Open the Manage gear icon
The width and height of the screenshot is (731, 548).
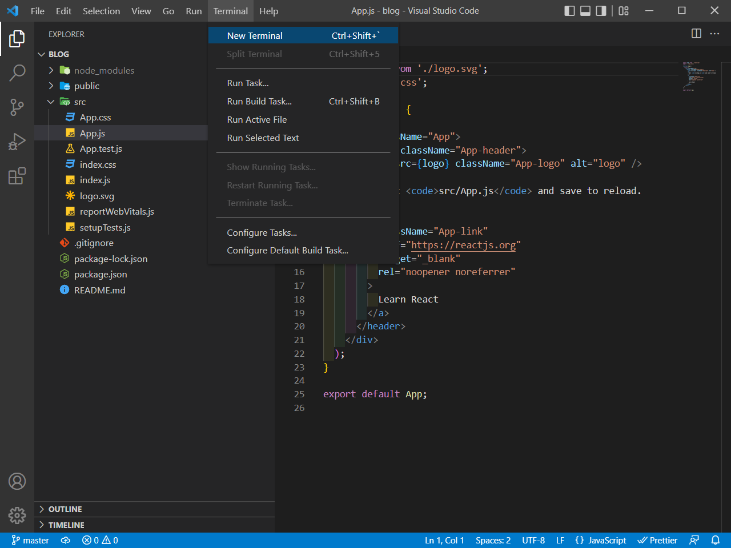17,515
